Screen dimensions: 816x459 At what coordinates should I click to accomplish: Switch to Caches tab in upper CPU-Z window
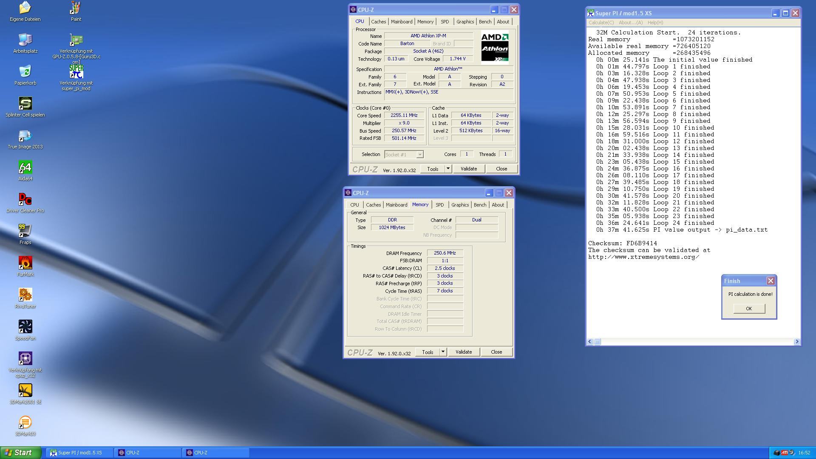point(378,22)
